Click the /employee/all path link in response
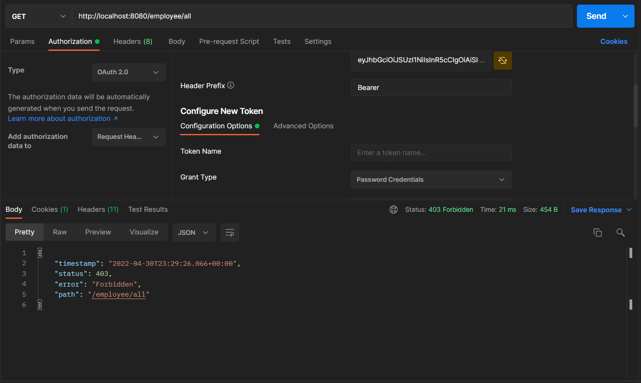The image size is (641, 383). 119,294
